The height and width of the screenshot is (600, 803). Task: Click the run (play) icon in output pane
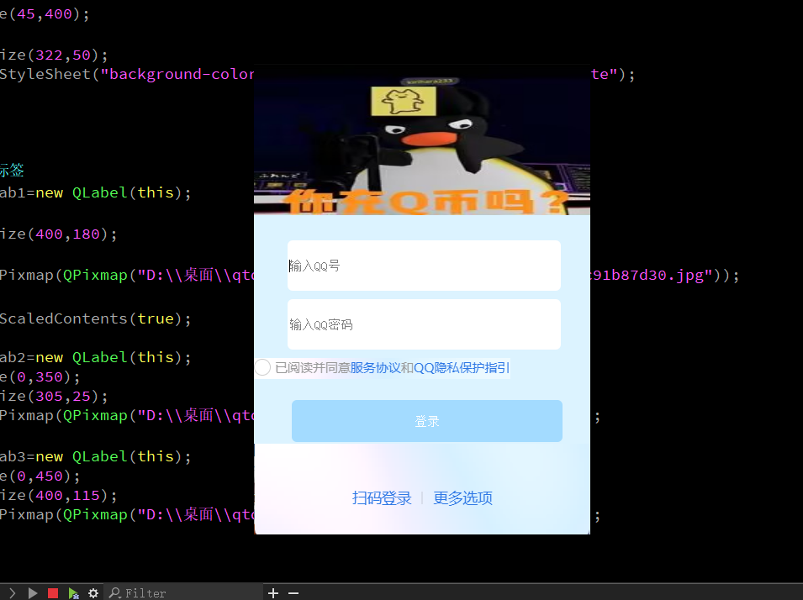coord(33,593)
